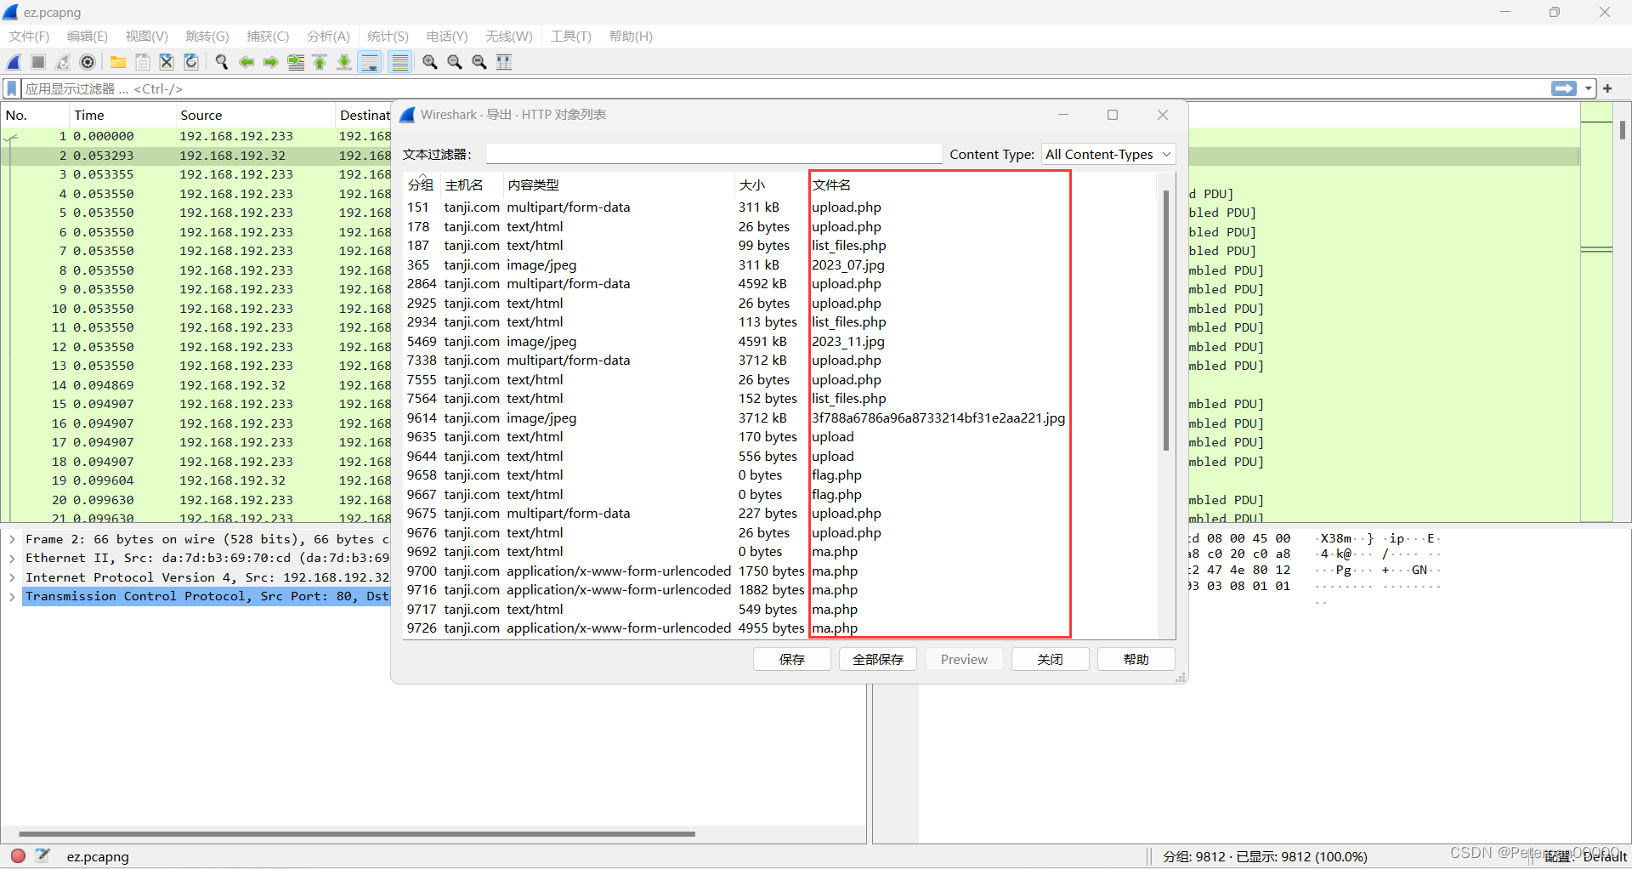
Task: Reload the capture file
Action: 191,61
